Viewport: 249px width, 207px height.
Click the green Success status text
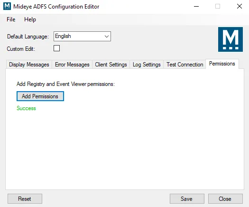[26, 108]
